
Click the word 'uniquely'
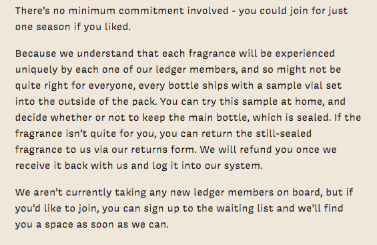pos(37,69)
